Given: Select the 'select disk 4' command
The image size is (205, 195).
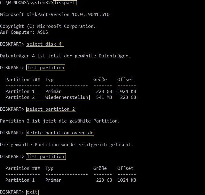Looking at the screenshot, I should pyautogui.click(x=45, y=44).
